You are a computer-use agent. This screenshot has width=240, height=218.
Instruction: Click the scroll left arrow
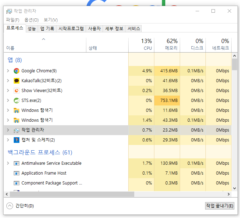click(x=7, y=194)
